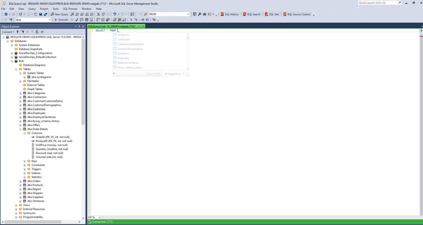
Task: Click Object Explorer disconnect icon
Action: click(x=23, y=32)
